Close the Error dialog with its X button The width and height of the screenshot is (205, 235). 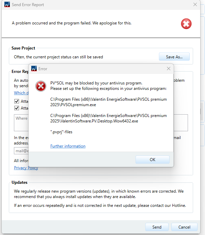tap(169, 68)
